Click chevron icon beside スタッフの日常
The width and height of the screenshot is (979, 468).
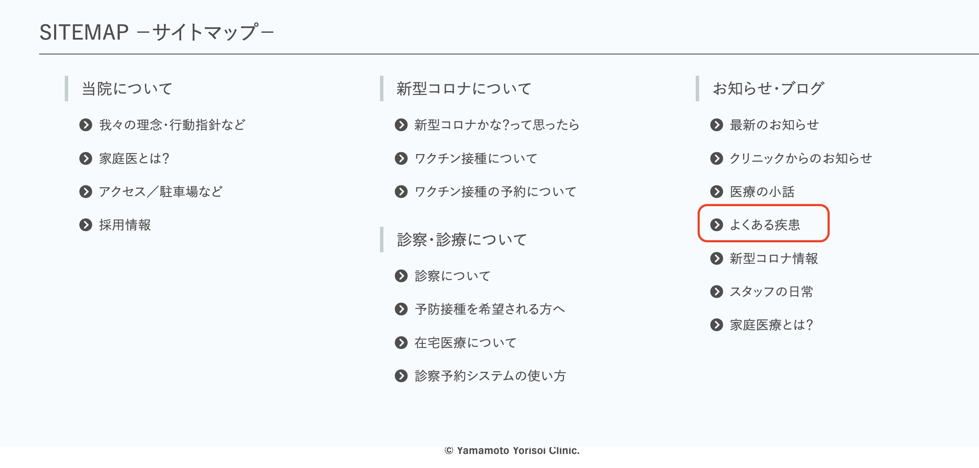pyautogui.click(x=717, y=292)
